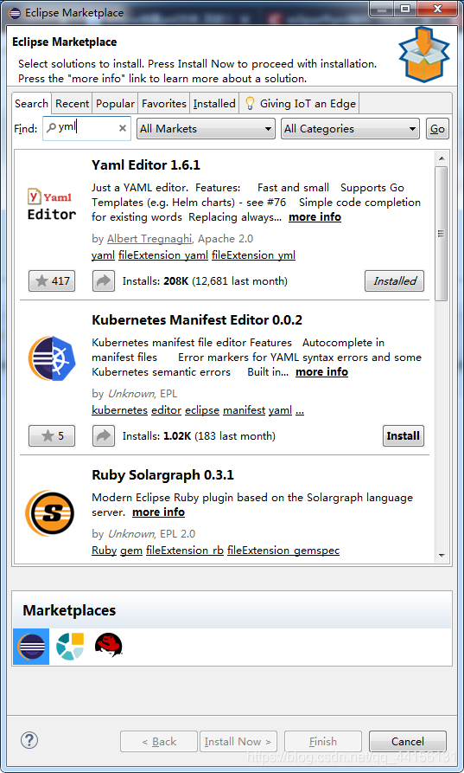Switch to the Recent tab
This screenshot has width=464, height=773.
pos(72,104)
